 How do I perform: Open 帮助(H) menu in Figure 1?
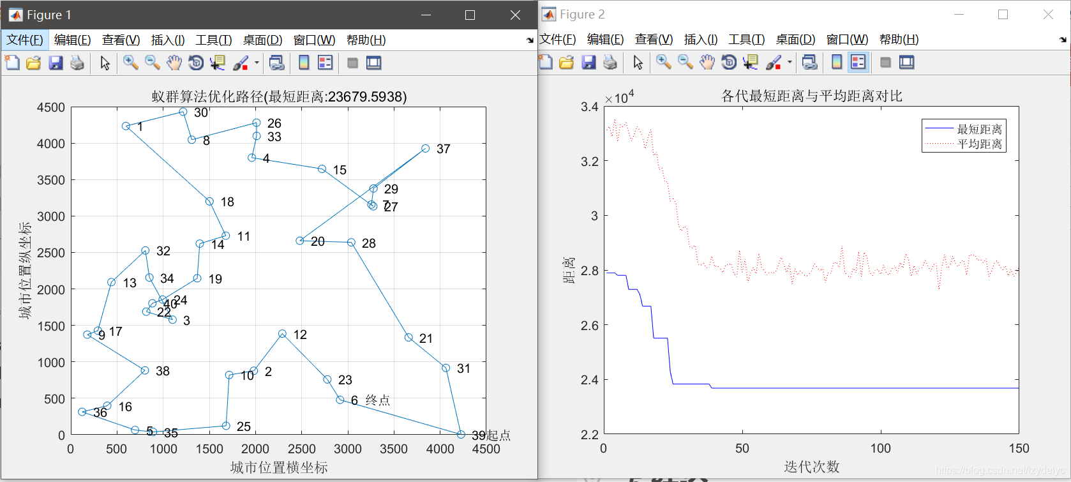pyautogui.click(x=366, y=40)
